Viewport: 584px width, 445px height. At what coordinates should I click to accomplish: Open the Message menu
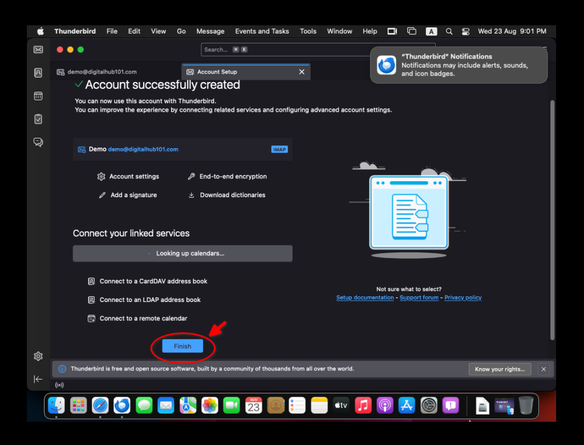click(210, 31)
